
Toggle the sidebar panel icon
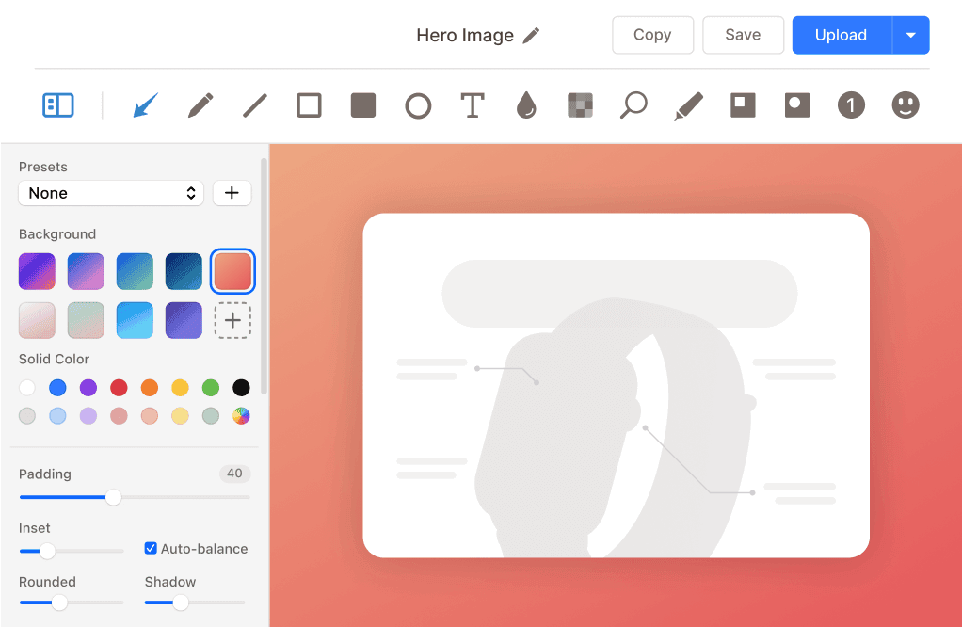(58, 105)
